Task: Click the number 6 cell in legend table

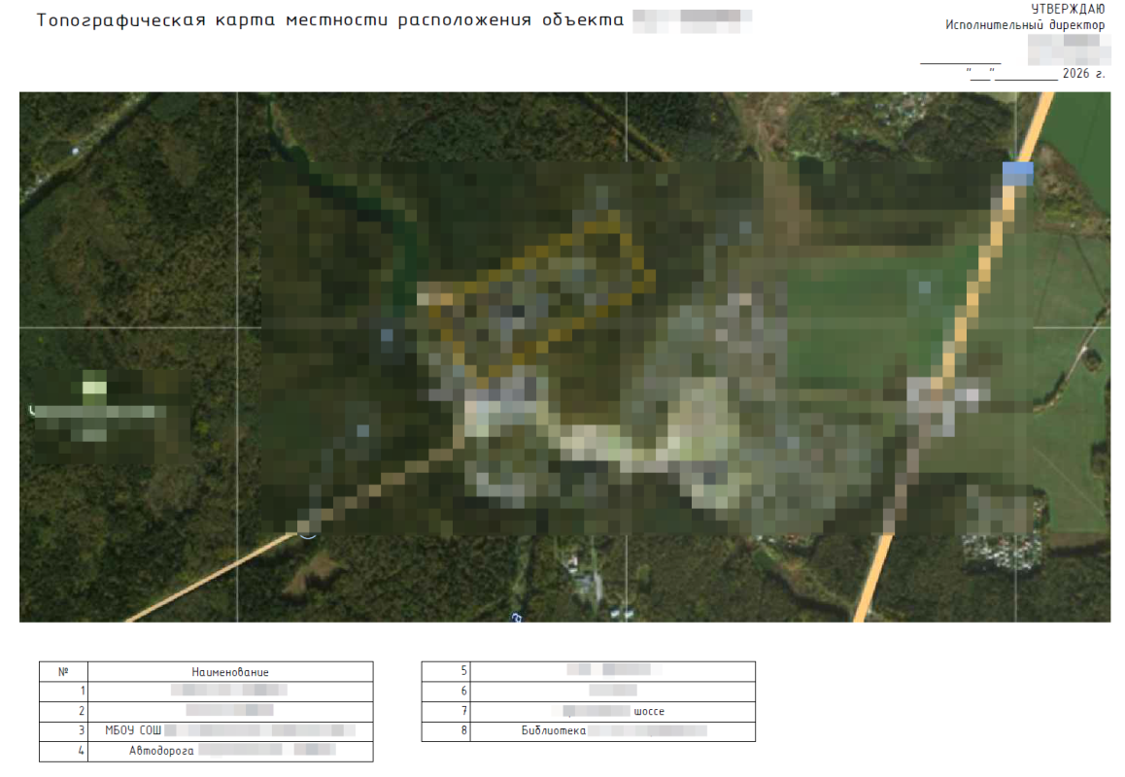Action: (446, 692)
